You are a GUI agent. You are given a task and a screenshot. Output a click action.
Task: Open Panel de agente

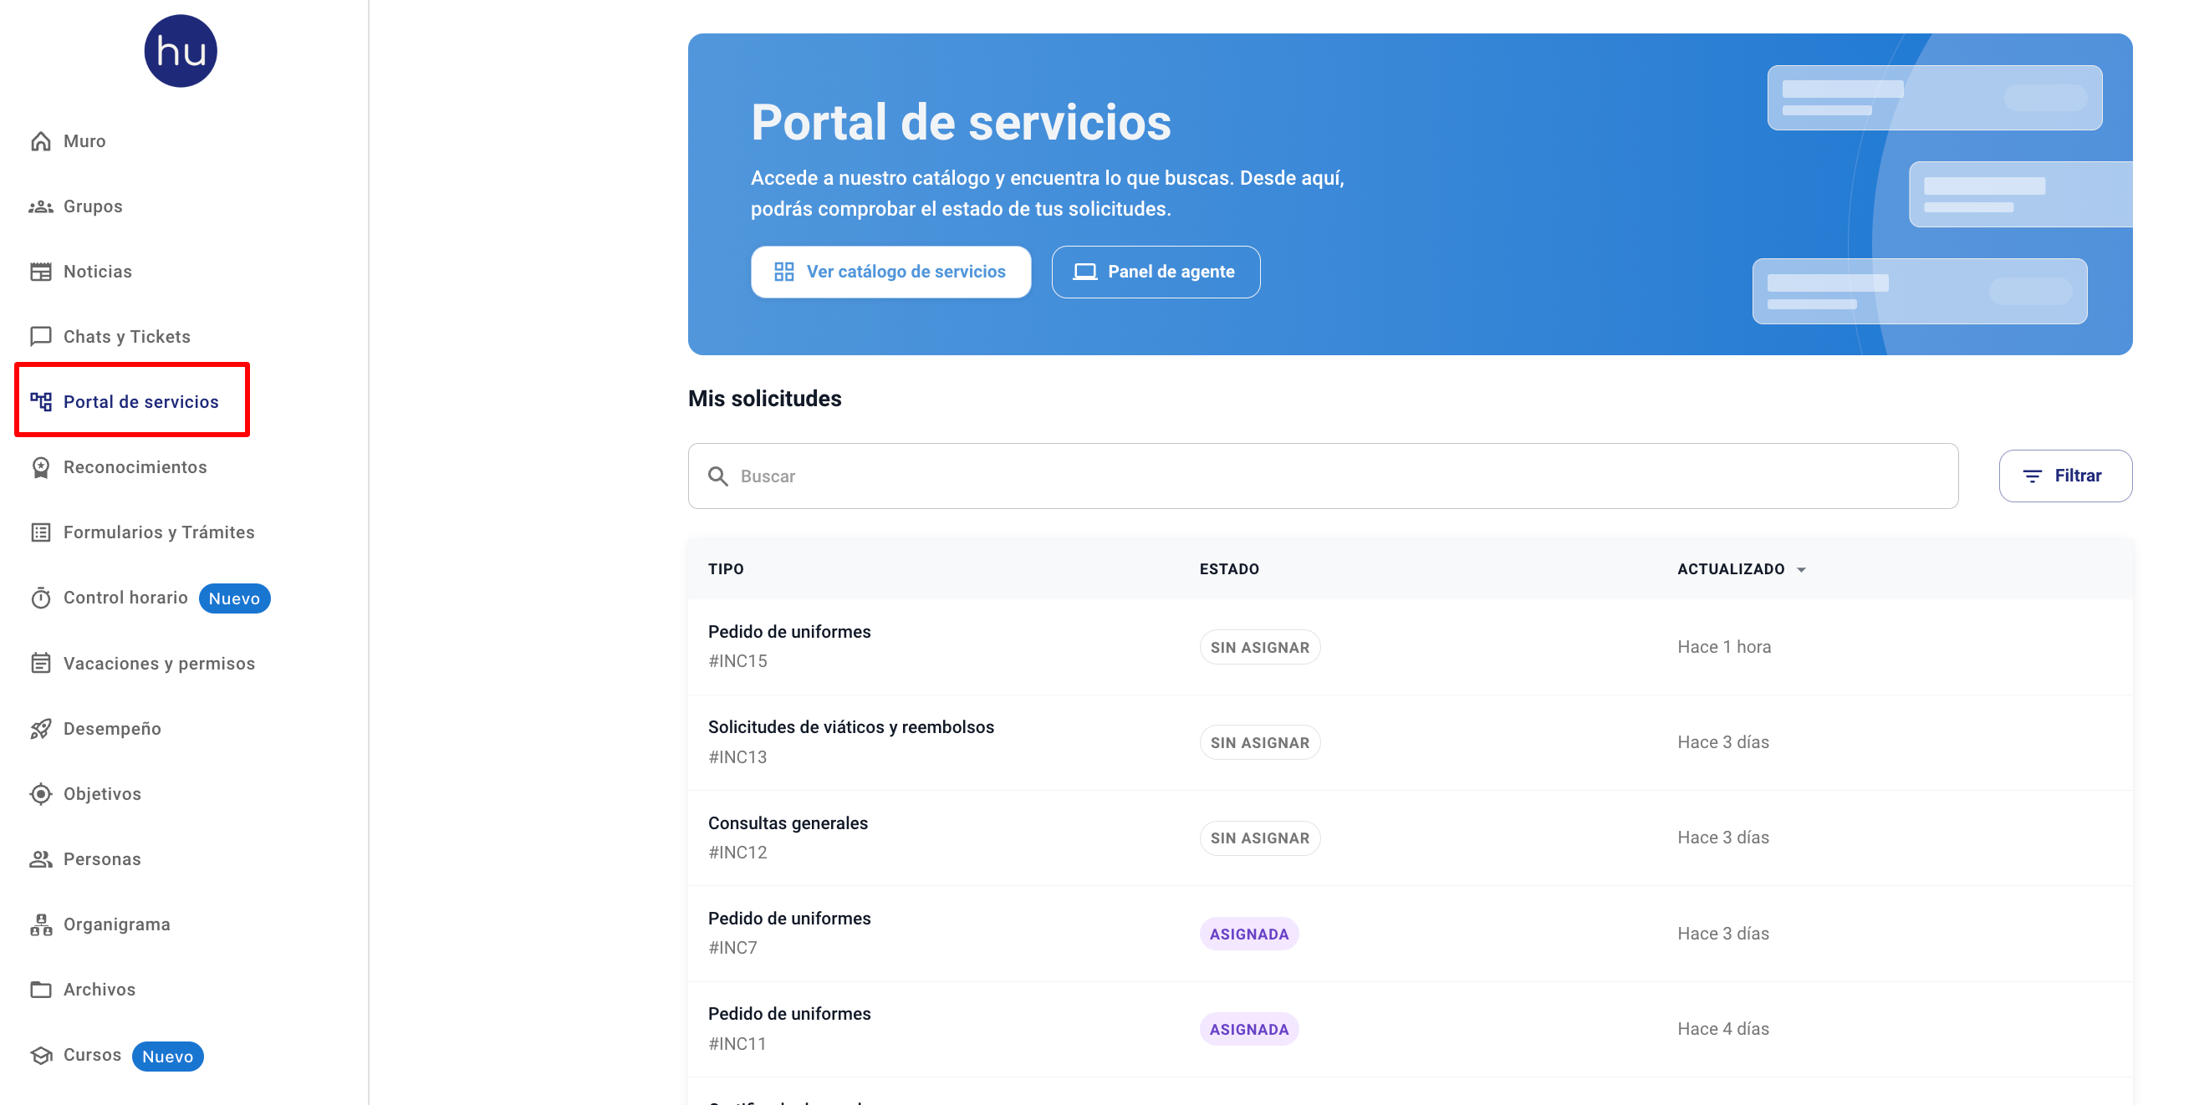1155,272
